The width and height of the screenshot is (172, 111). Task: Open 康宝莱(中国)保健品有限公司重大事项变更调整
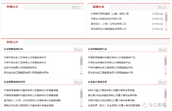point(112,95)
